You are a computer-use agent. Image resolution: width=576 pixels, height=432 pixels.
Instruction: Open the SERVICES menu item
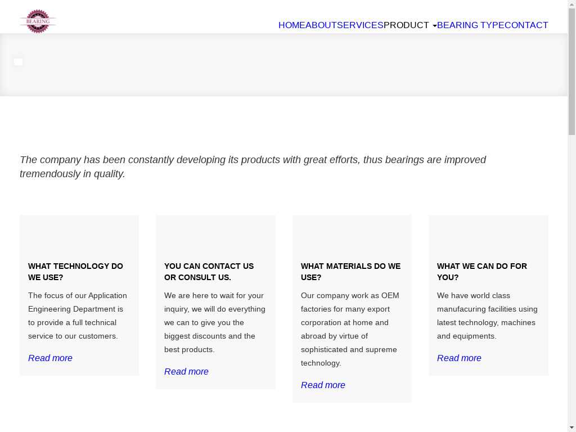[x=360, y=25]
